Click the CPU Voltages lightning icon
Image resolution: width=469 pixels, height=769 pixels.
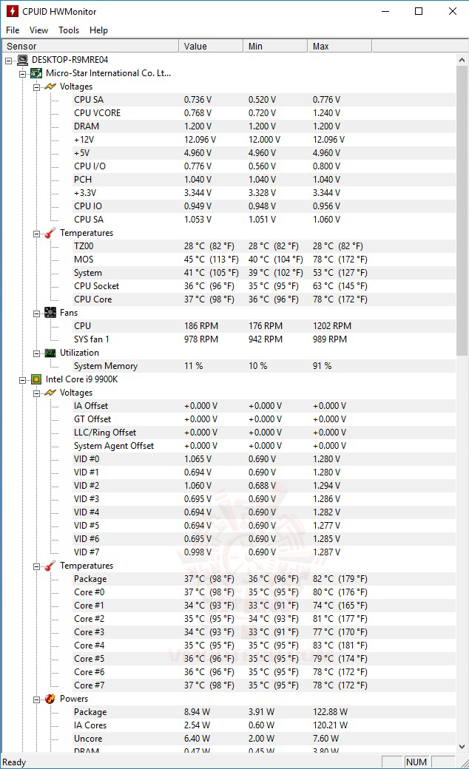[50, 393]
